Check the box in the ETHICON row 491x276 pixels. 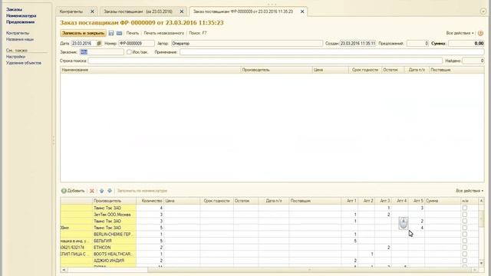pyautogui.click(x=465, y=247)
